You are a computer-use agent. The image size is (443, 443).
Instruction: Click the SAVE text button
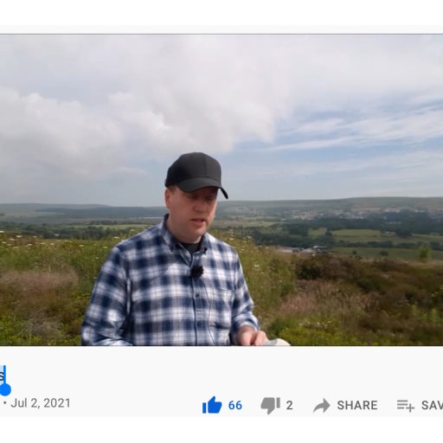[432, 405]
